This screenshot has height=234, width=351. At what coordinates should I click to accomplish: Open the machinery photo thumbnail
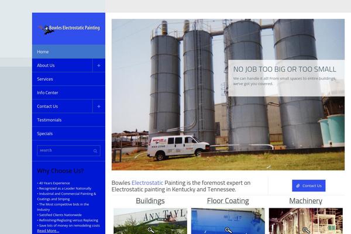point(306,221)
